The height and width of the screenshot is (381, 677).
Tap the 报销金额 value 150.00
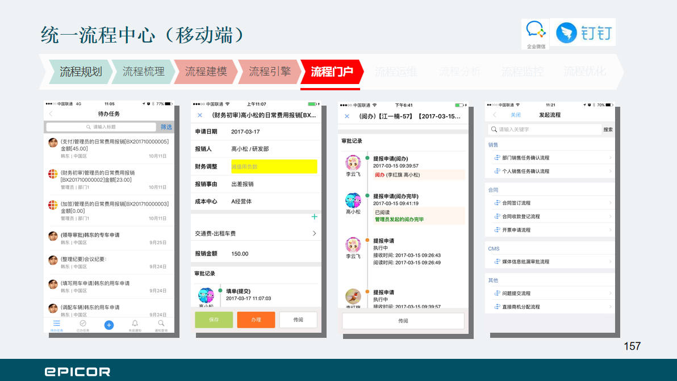pyautogui.click(x=240, y=254)
